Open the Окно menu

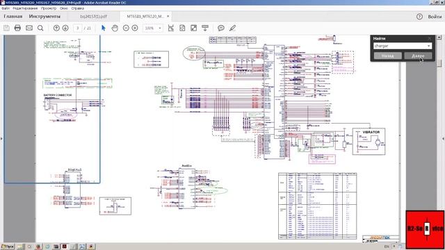tap(63, 8)
